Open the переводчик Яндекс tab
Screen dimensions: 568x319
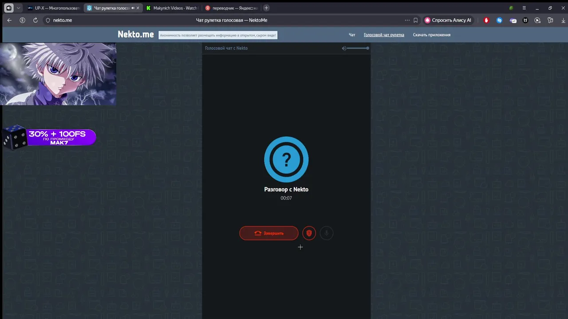[x=231, y=8]
